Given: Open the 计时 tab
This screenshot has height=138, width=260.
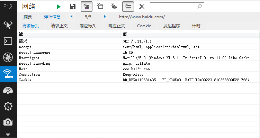Looking at the screenshot, I should tap(196, 26).
